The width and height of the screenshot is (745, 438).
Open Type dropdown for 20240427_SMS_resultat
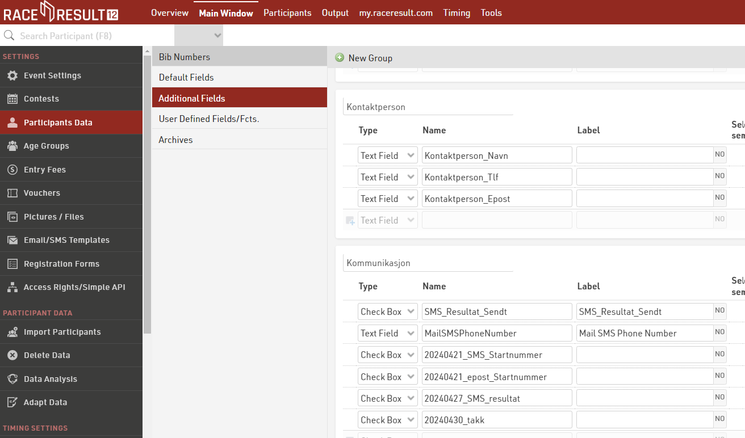click(x=388, y=398)
